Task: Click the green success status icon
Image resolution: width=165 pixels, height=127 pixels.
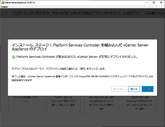Action: pyautogui.click(x=14, y=57)
